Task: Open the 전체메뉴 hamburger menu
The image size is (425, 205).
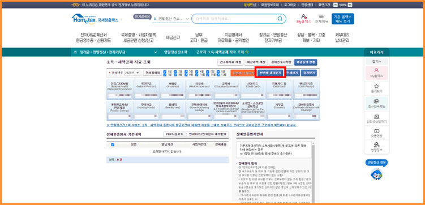Action: point(321,19)
